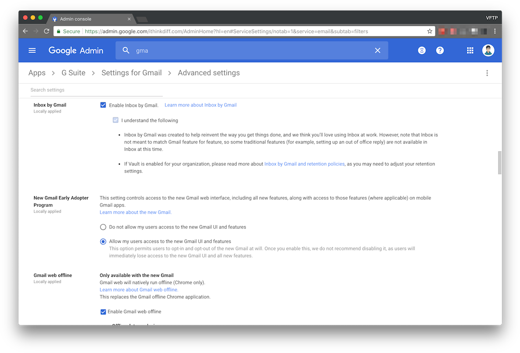Navigate to the G Suite breadcrumb

pyautogui.click(x=73, y=73)
